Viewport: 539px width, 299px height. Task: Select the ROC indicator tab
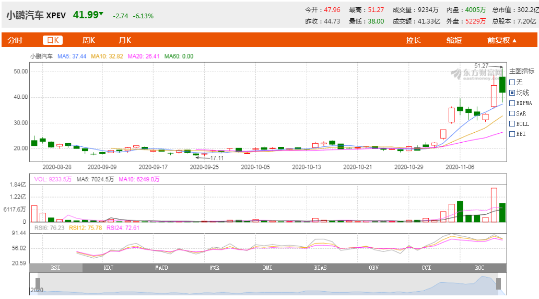click(x=479, y=268)
